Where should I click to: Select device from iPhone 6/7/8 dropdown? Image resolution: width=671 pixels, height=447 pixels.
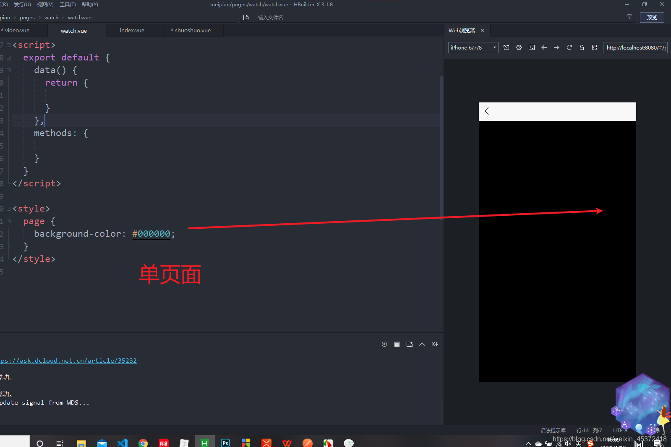coord(473,47)
